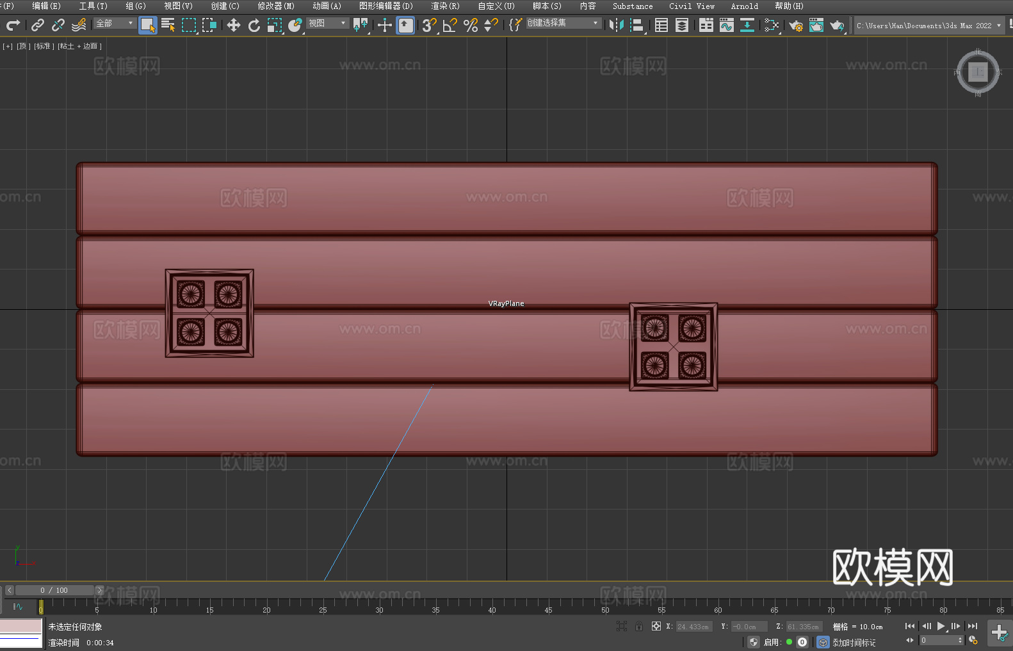Click the Unlink Selection icon

coord(58,25)
